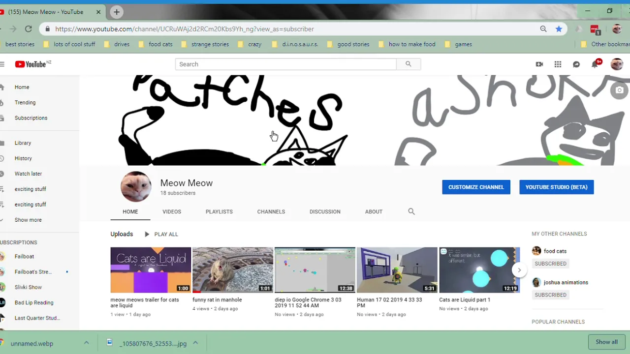Go forward with the browser arrow
The image size is (630, 354).
click(x=13, y=29)
